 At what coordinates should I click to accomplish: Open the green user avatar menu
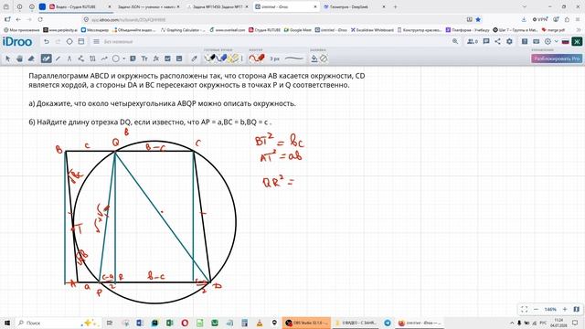tap(577, 41)
